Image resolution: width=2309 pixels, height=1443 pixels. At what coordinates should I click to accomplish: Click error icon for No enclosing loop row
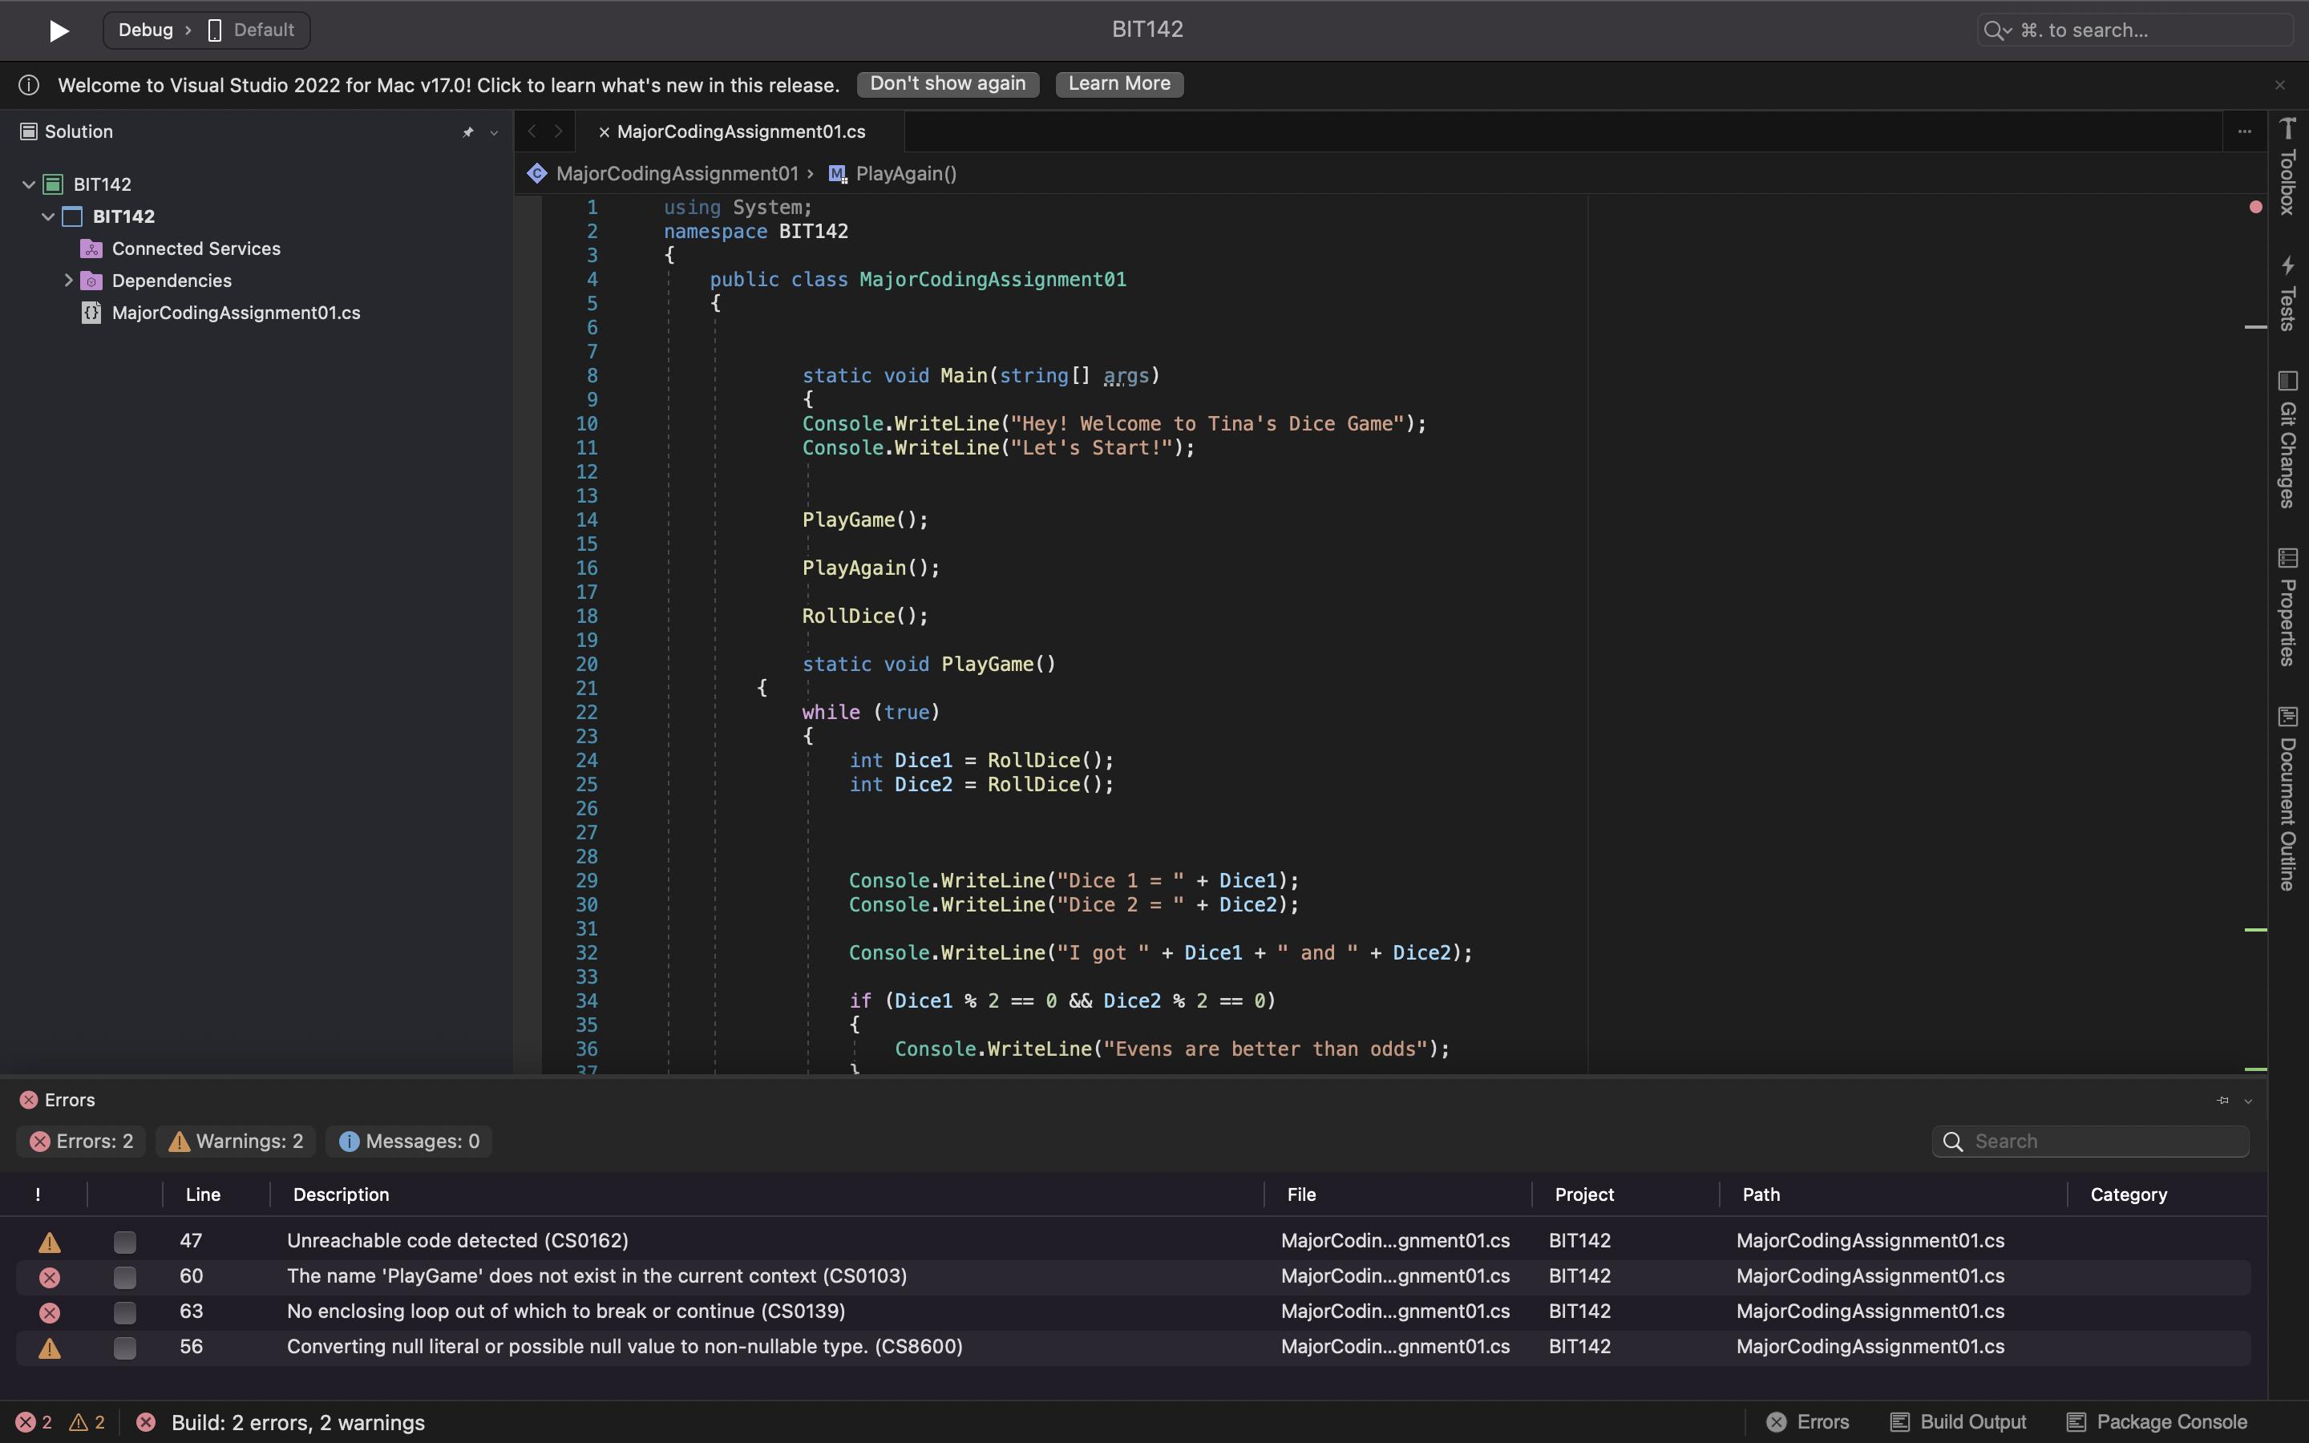pos(50,1312)
